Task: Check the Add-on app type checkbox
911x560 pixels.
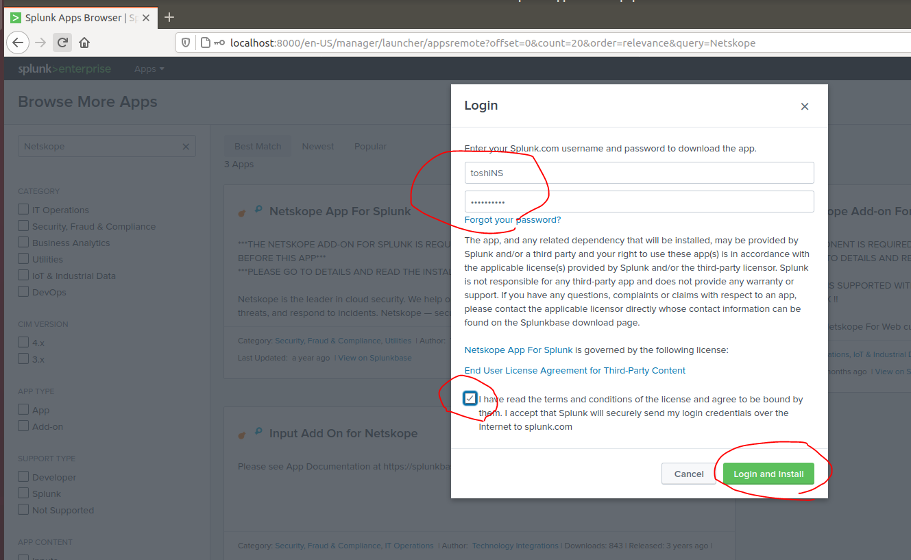Action: pyautogui.click(x=23, y=426)
